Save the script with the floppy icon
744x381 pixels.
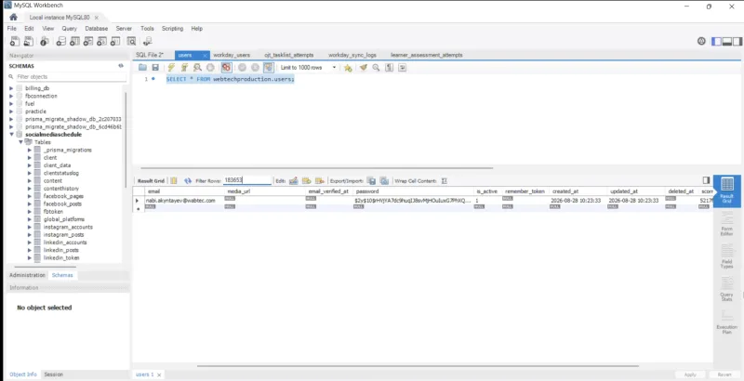coord(155,68)
